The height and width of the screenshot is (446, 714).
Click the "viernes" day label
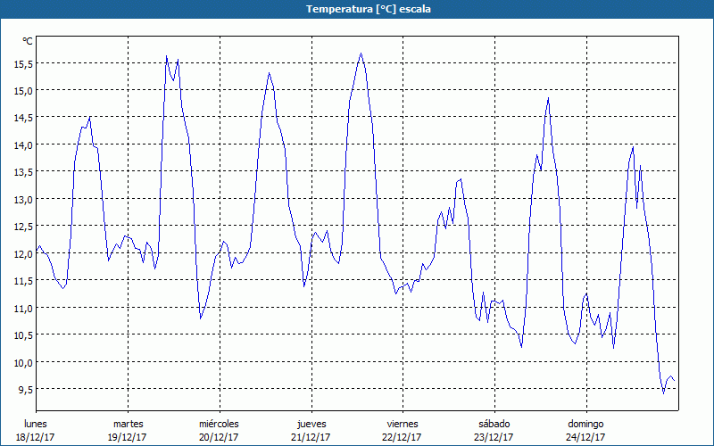[402, 423]
